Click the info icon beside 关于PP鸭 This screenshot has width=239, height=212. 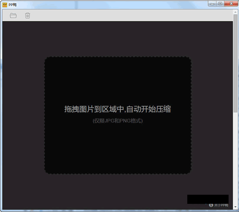click(x=211, y=205)
